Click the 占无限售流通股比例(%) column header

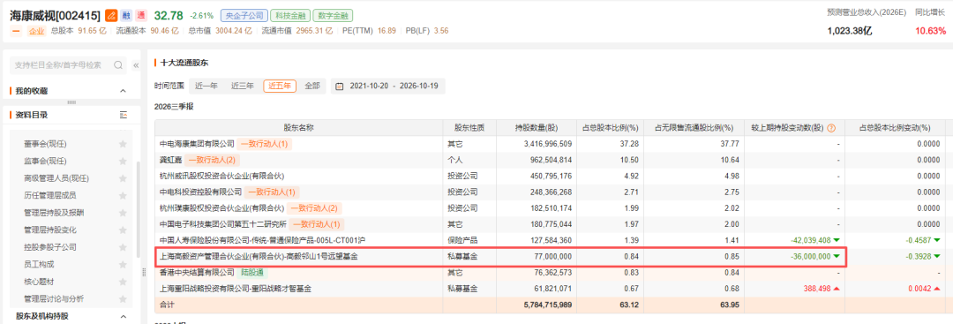click(x=694, y=128)
